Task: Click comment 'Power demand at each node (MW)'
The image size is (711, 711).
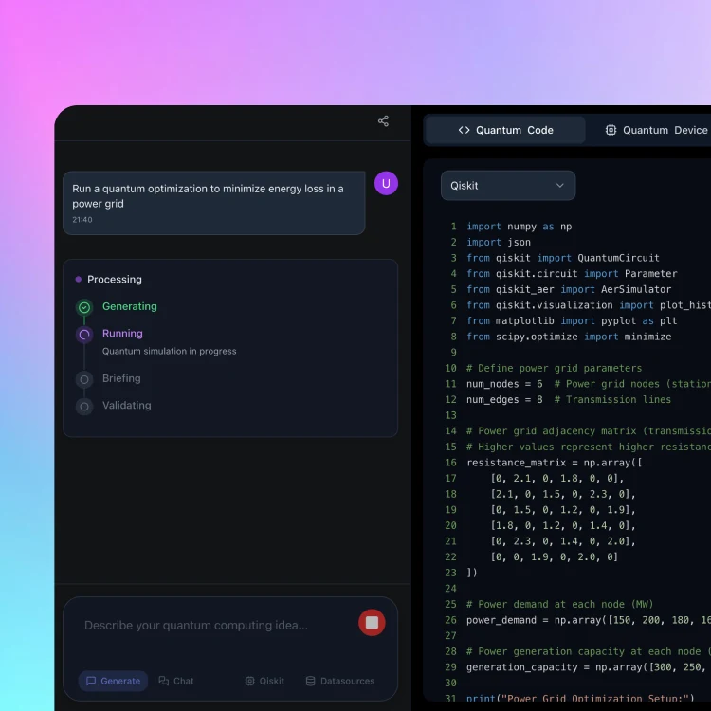Action: pos(559,605)
